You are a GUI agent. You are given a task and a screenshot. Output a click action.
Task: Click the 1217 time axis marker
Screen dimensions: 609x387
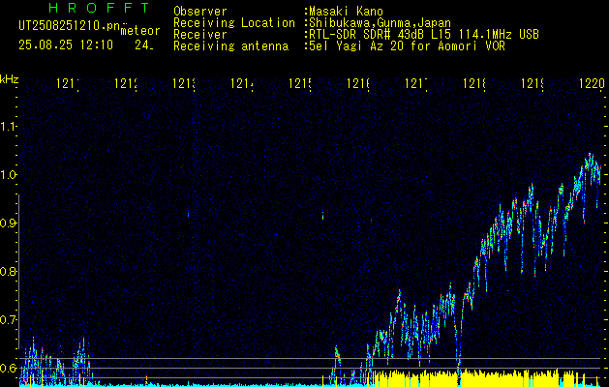pyautogui.click(x=416, y=83)
